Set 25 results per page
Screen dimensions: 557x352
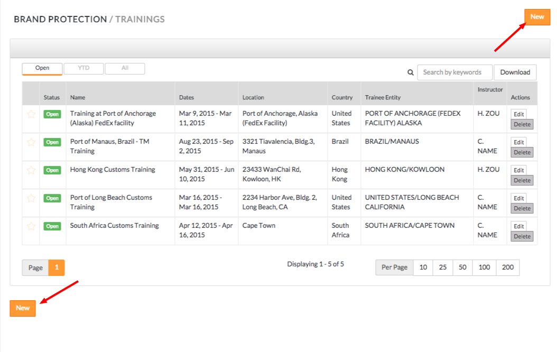click(x=442, y=267)
